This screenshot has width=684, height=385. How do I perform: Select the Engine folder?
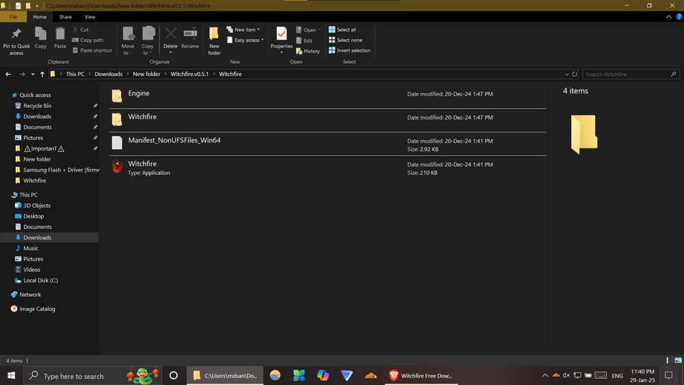click(328, 96)
